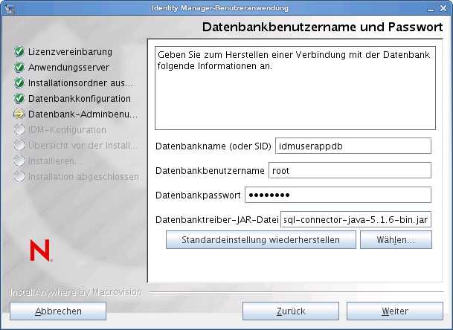
Task: Click the IDM-Konfiguration pending step circle
Action: [x=19, y=129]
